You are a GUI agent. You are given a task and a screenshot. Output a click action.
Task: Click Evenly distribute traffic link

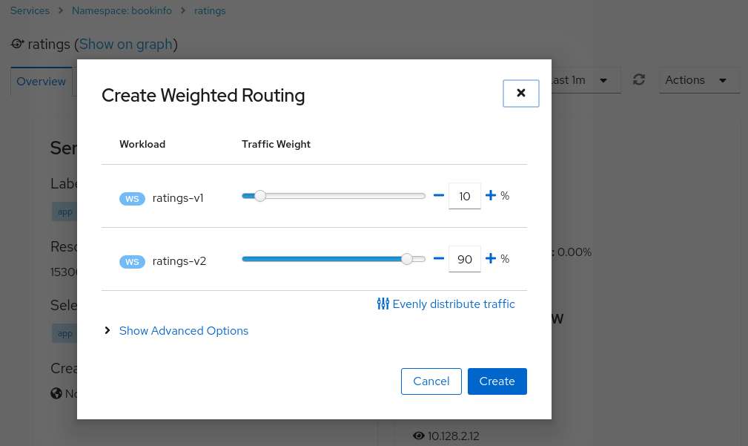click(446, 304)
